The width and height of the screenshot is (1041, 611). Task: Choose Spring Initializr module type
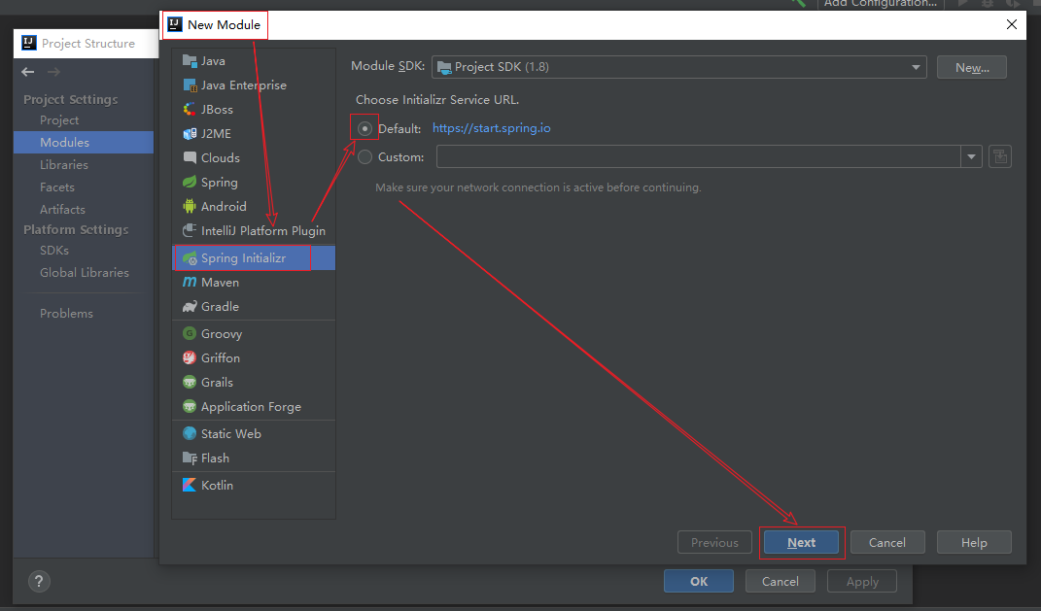pos(243,258)
